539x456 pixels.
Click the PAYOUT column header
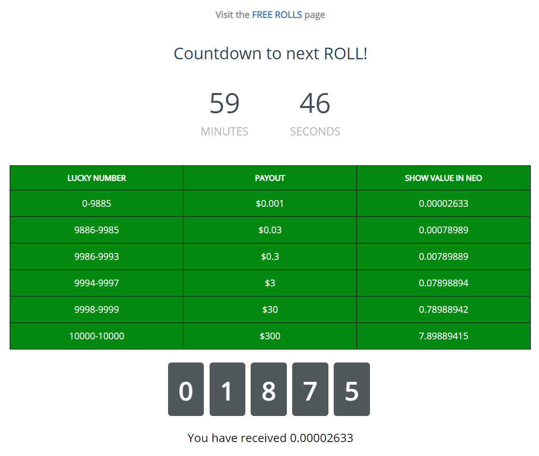click(270, 178)
